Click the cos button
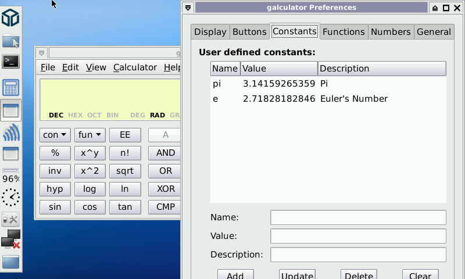 pyautogui.click(x=90, y=207)
